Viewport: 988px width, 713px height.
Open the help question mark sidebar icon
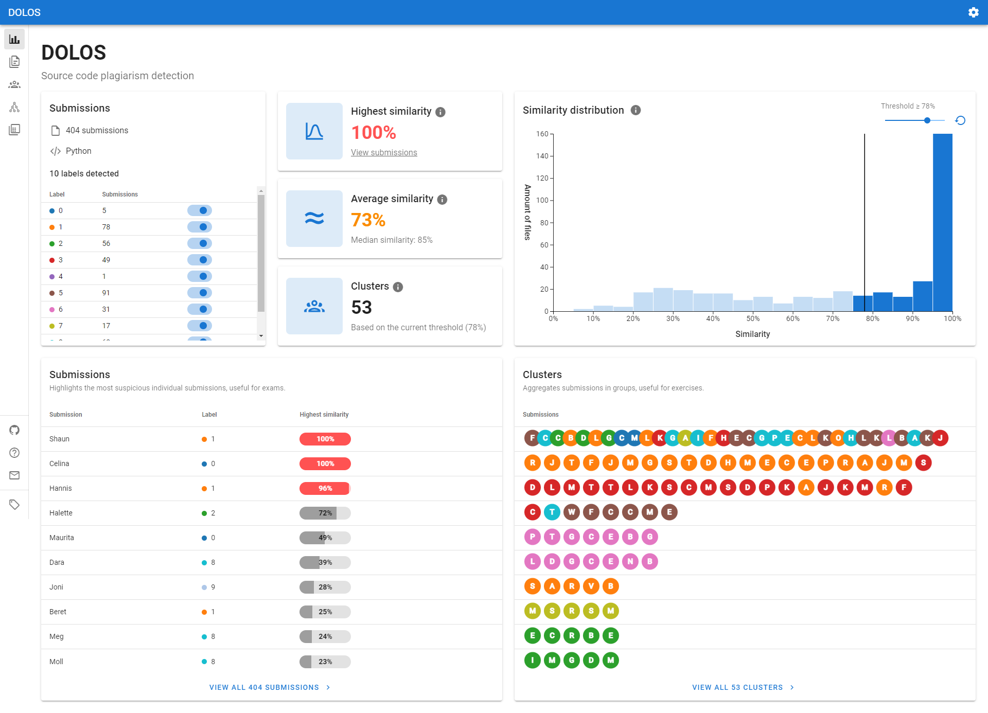coord(14,453)
